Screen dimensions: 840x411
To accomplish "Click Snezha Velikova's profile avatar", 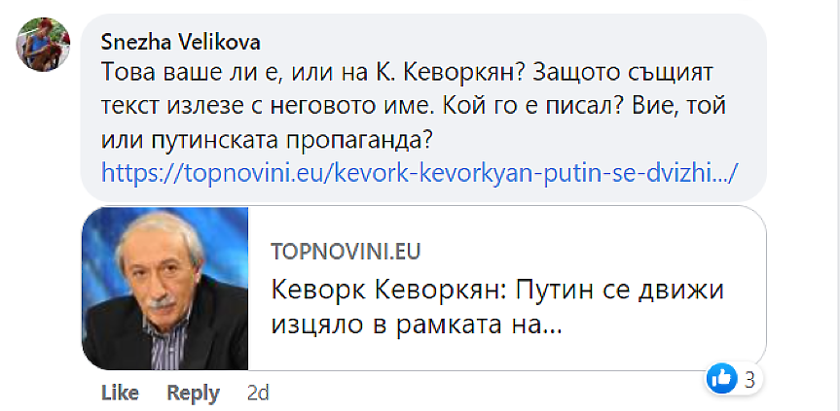I will point(42,45).
